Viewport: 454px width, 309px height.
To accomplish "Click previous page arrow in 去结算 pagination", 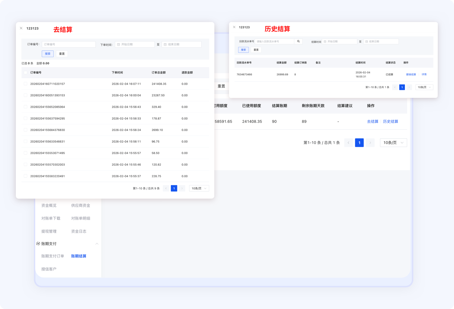I will [x=166, y=188].
